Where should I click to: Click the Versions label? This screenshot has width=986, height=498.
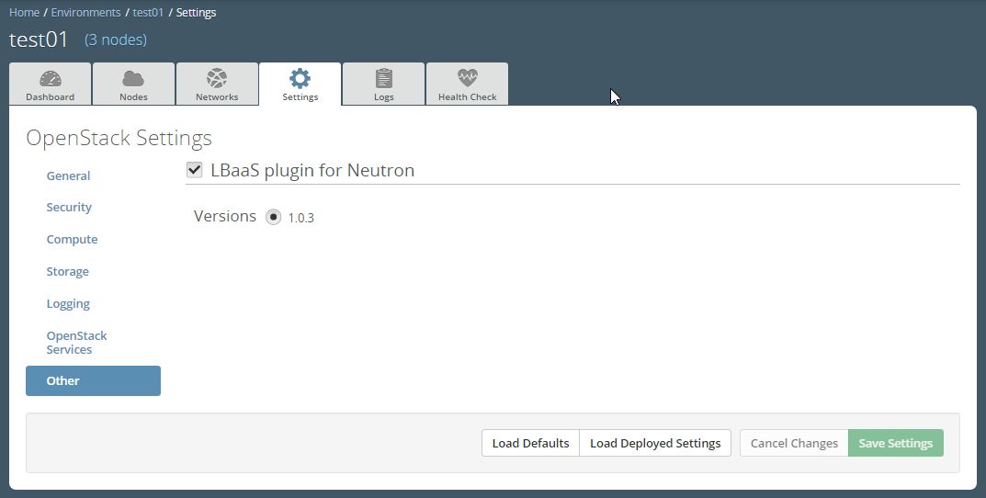[225, 216]
